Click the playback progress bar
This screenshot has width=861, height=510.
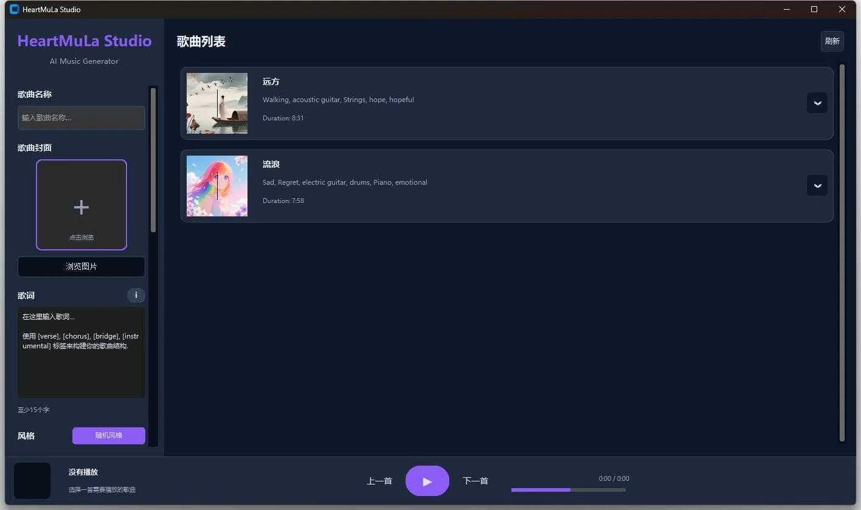coord(569,489)
